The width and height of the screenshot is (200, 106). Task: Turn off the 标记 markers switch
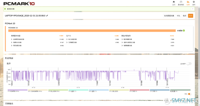point(190,94)
